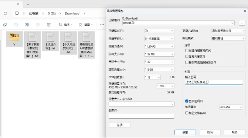Open the sort menu in the toolbar
The height and width of the screenshot is (138, 248).
click(65, 25)
